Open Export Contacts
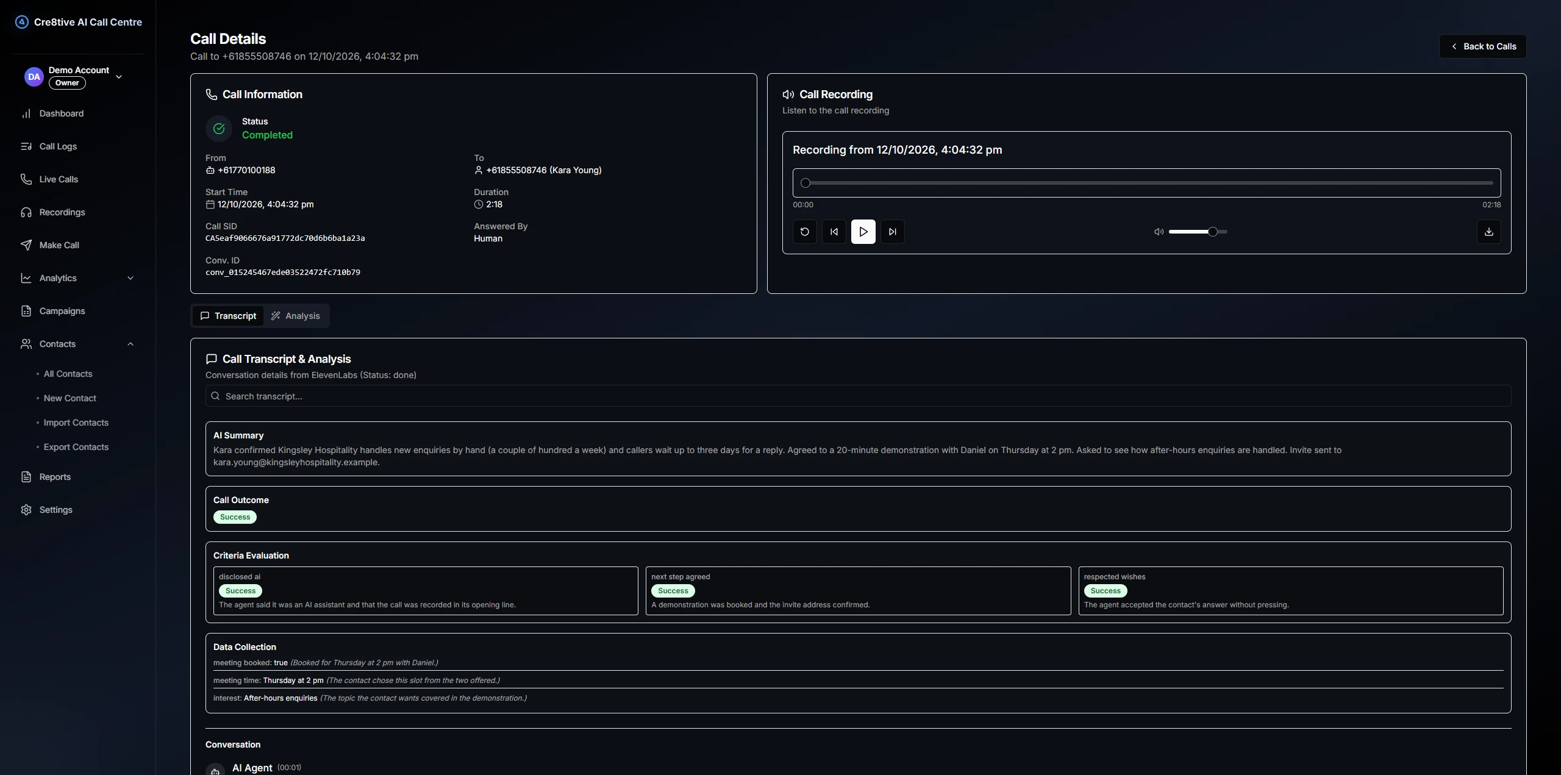 76,447
